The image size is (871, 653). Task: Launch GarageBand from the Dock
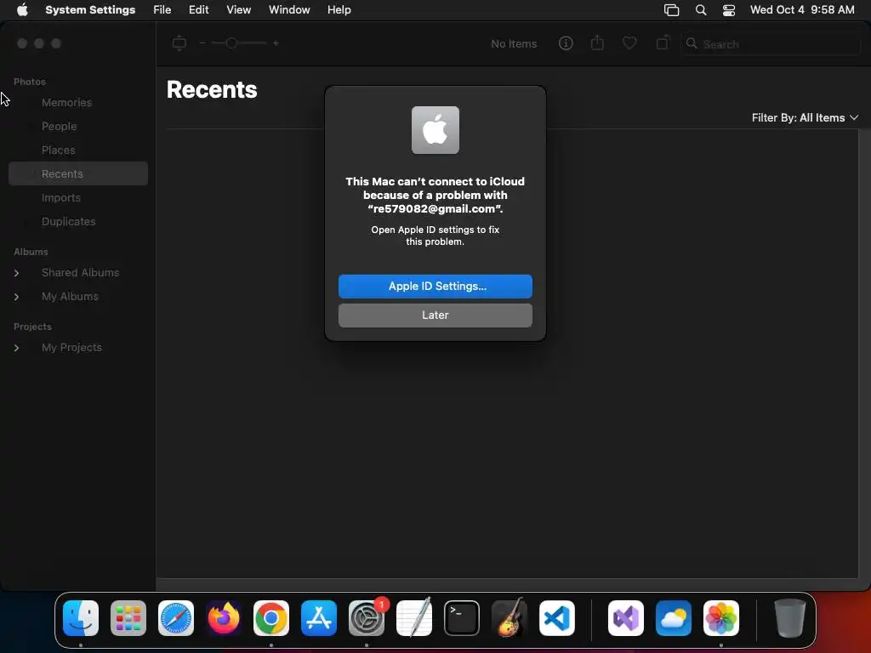click(510, 618)
